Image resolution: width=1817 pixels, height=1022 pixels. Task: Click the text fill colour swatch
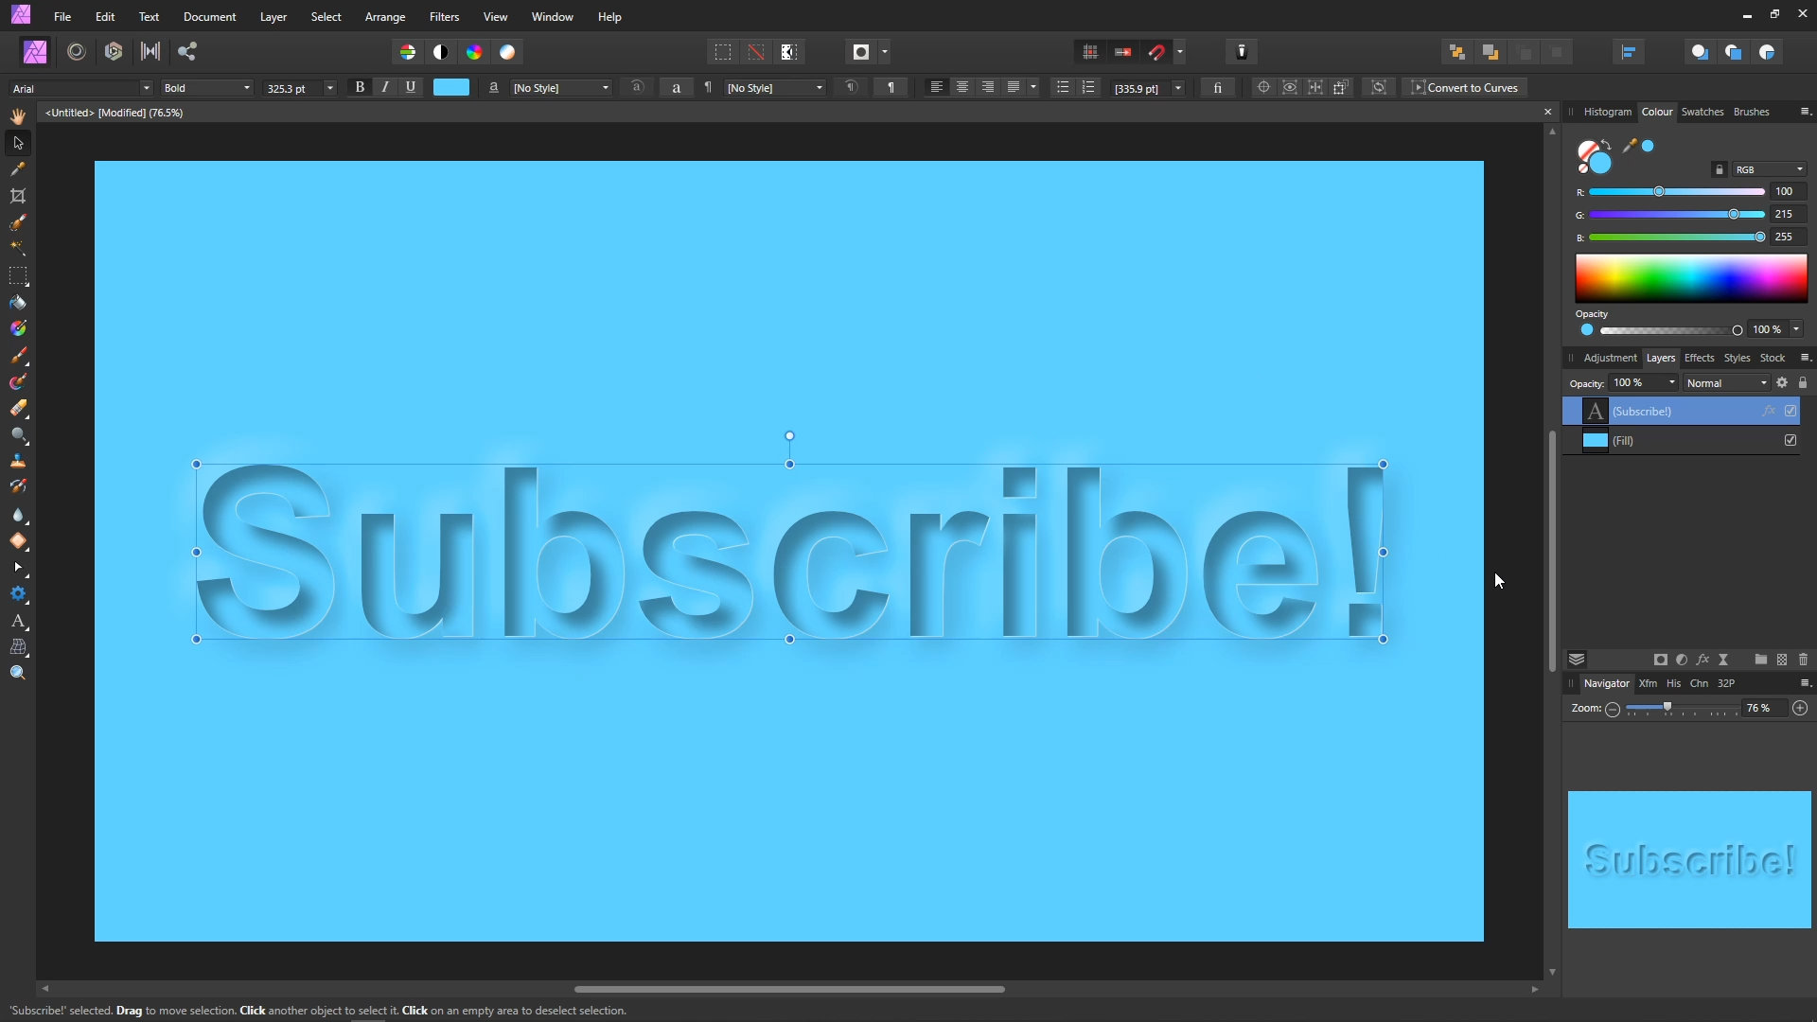click(x=451, y=87)
